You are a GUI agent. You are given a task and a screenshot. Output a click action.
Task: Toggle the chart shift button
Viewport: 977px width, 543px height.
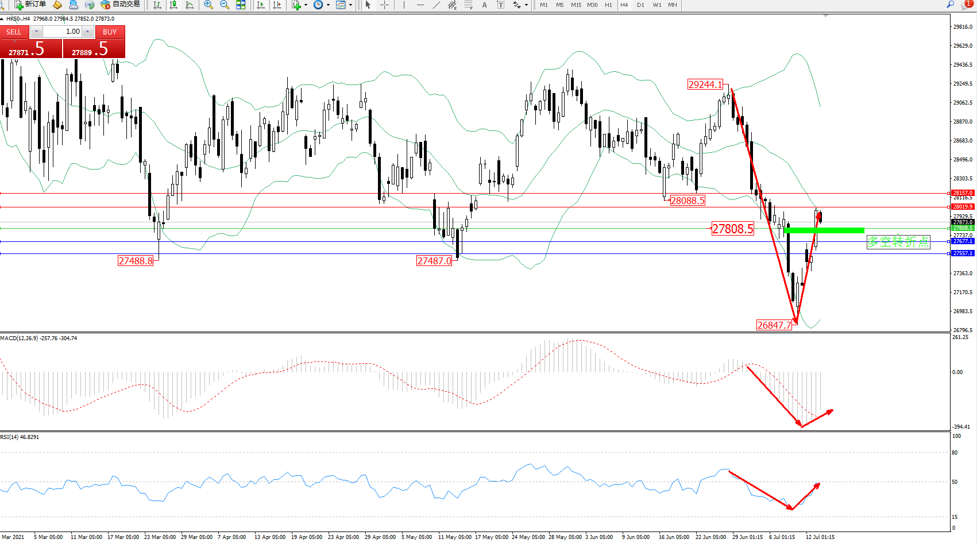click(x=277, y=5)
